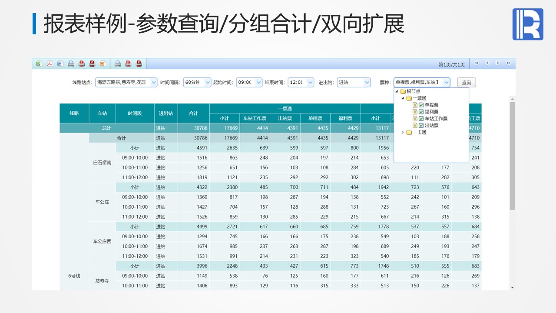Screen dimensions: 556x313
Task: Click the 白石桥南 station cell
Action: [x=102, y=163]
